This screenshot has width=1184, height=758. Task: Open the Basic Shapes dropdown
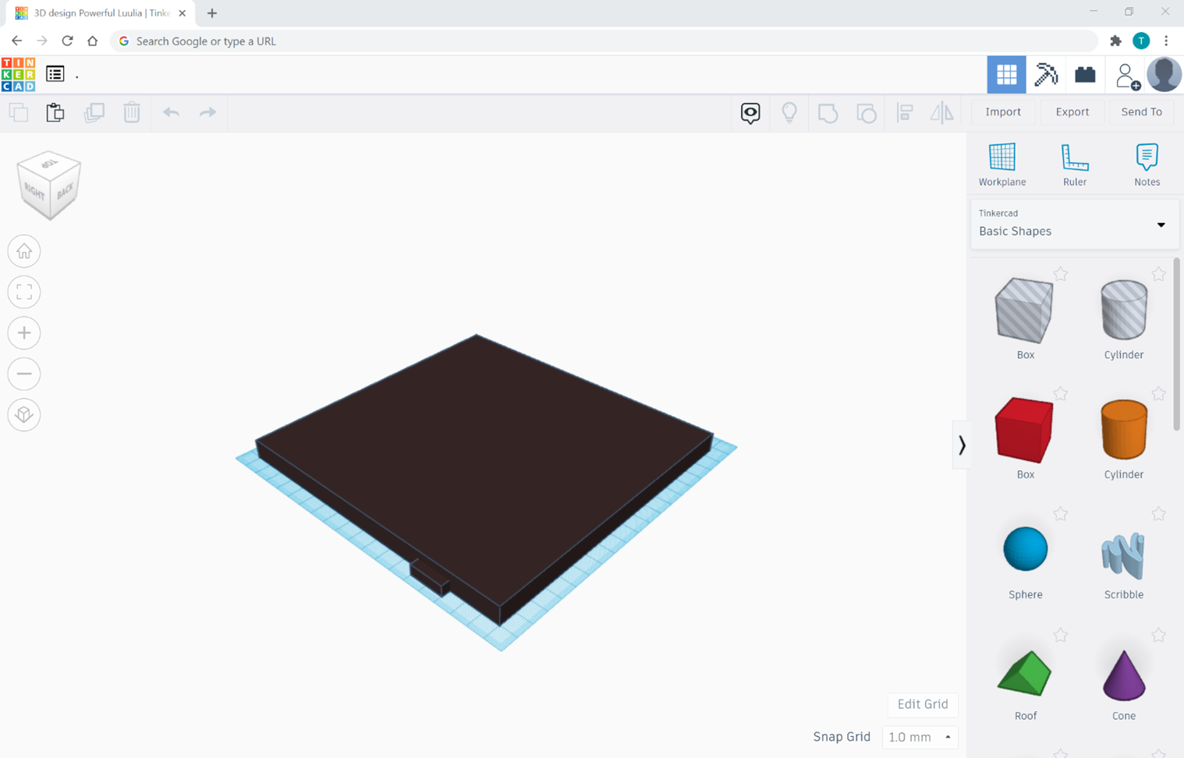click(x=1074, y=224)
